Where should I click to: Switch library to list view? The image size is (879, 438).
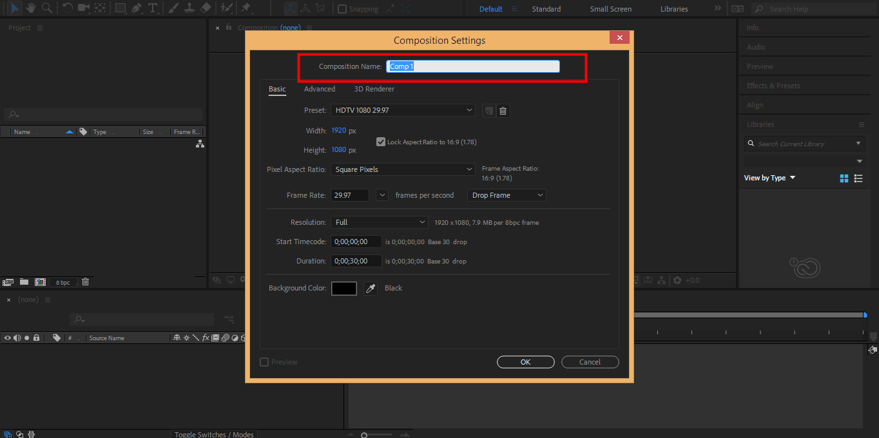click(x=858, y=178)
